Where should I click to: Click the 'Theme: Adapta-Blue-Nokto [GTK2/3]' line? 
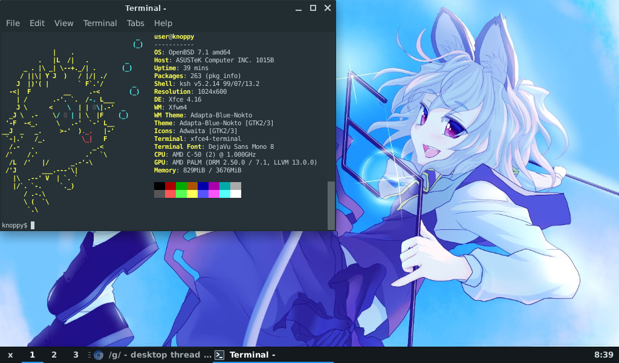coord(213,123)
